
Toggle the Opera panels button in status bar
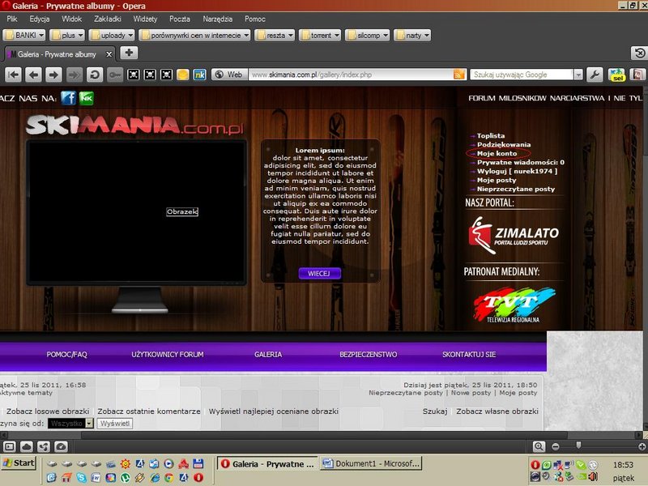point(9,446)
